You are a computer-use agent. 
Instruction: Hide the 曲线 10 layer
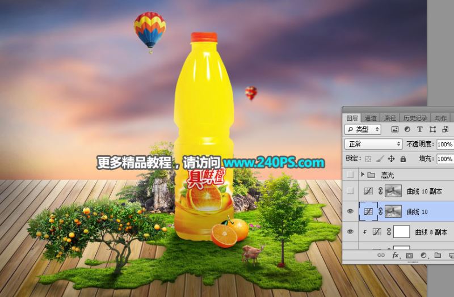(350, 211)
